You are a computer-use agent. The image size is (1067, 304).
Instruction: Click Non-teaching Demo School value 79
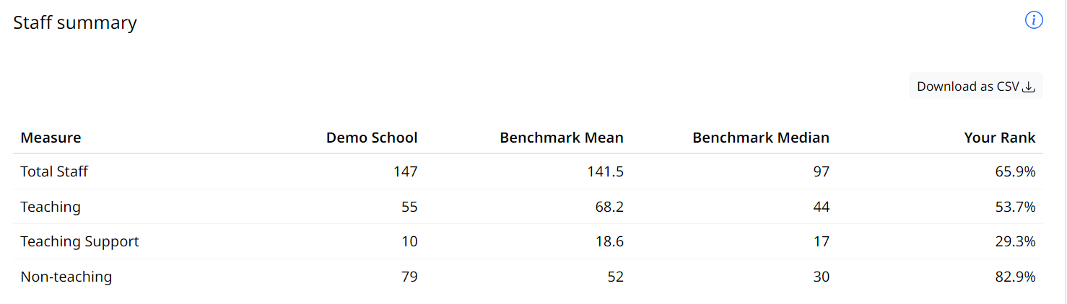click(x=409, y=276)
